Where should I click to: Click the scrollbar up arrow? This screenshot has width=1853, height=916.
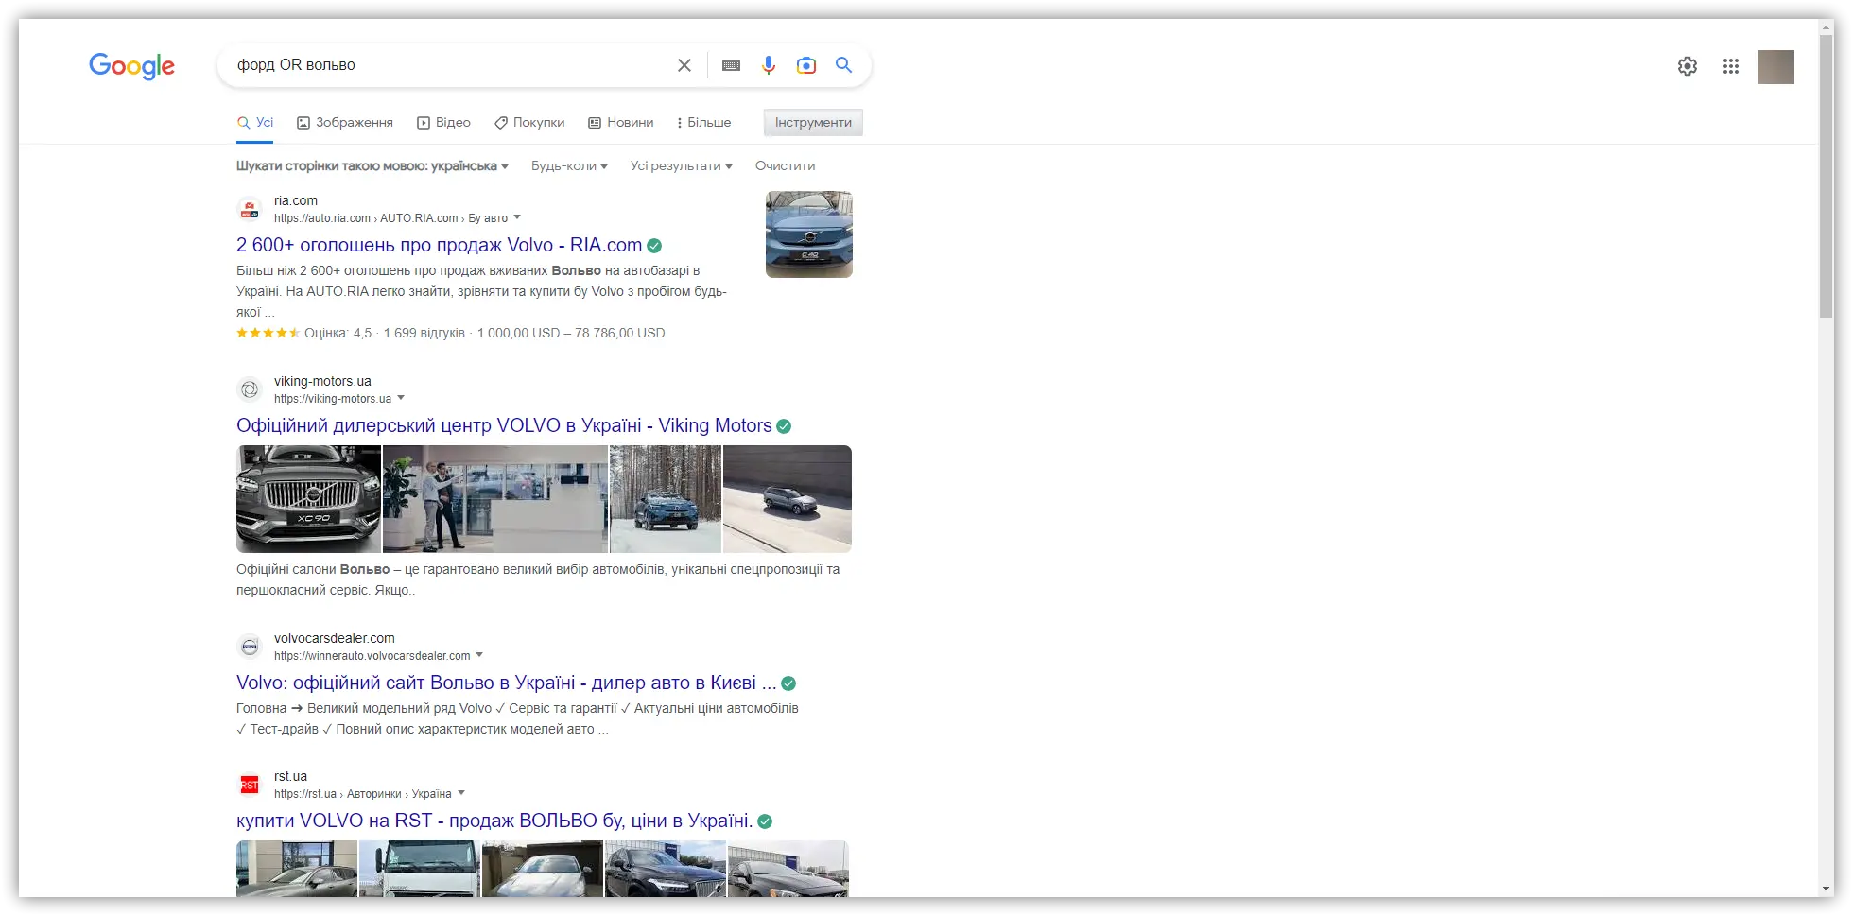point(1827,26)
